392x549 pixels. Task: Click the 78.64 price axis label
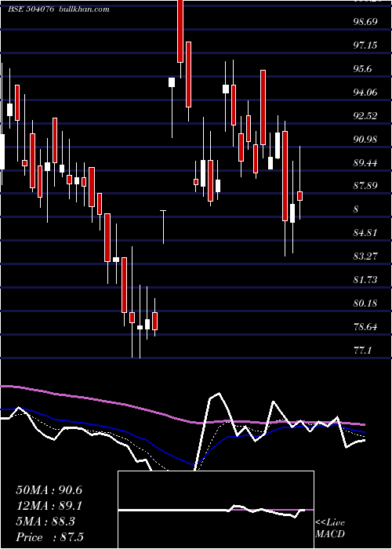click(x=365, y=327)
